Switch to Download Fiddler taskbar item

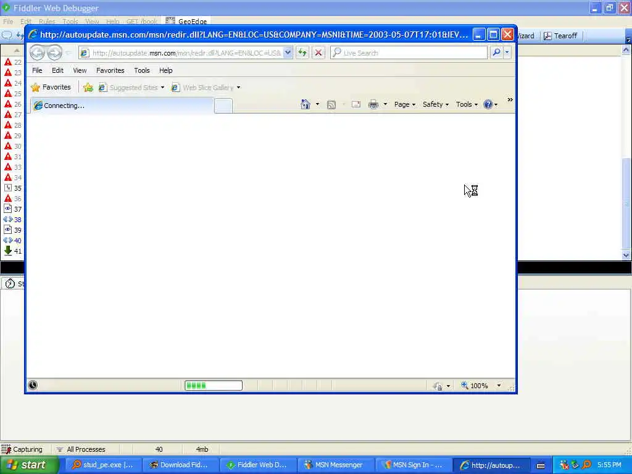coord(180,465)
